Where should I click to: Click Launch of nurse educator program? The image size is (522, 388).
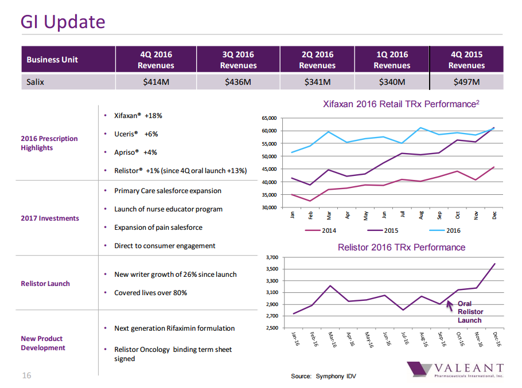pyautogui.click(x=169, y=209)
